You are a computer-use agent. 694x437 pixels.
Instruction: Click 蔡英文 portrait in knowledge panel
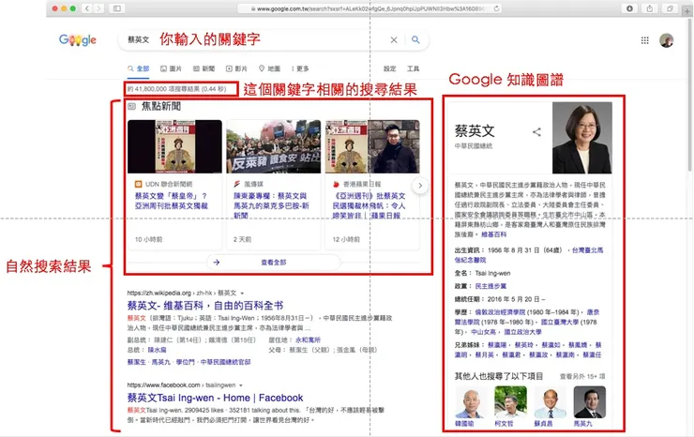click(582, 138)
